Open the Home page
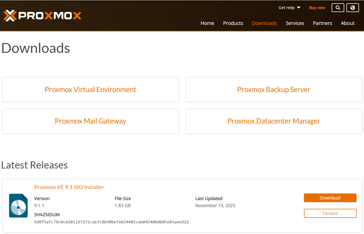The height and width of the screenshot is (234, 364). click(x=207, y=23)
